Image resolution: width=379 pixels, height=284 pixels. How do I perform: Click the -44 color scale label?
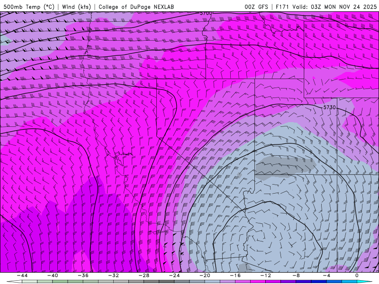pos(22,275)
